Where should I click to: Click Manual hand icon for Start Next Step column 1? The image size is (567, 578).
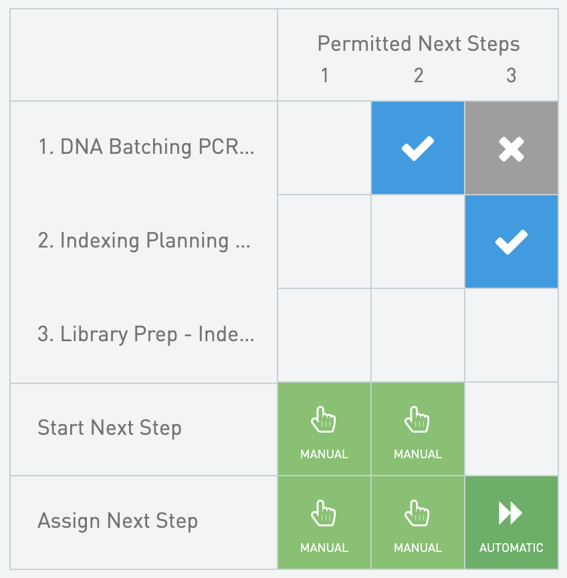pos(324,421)
